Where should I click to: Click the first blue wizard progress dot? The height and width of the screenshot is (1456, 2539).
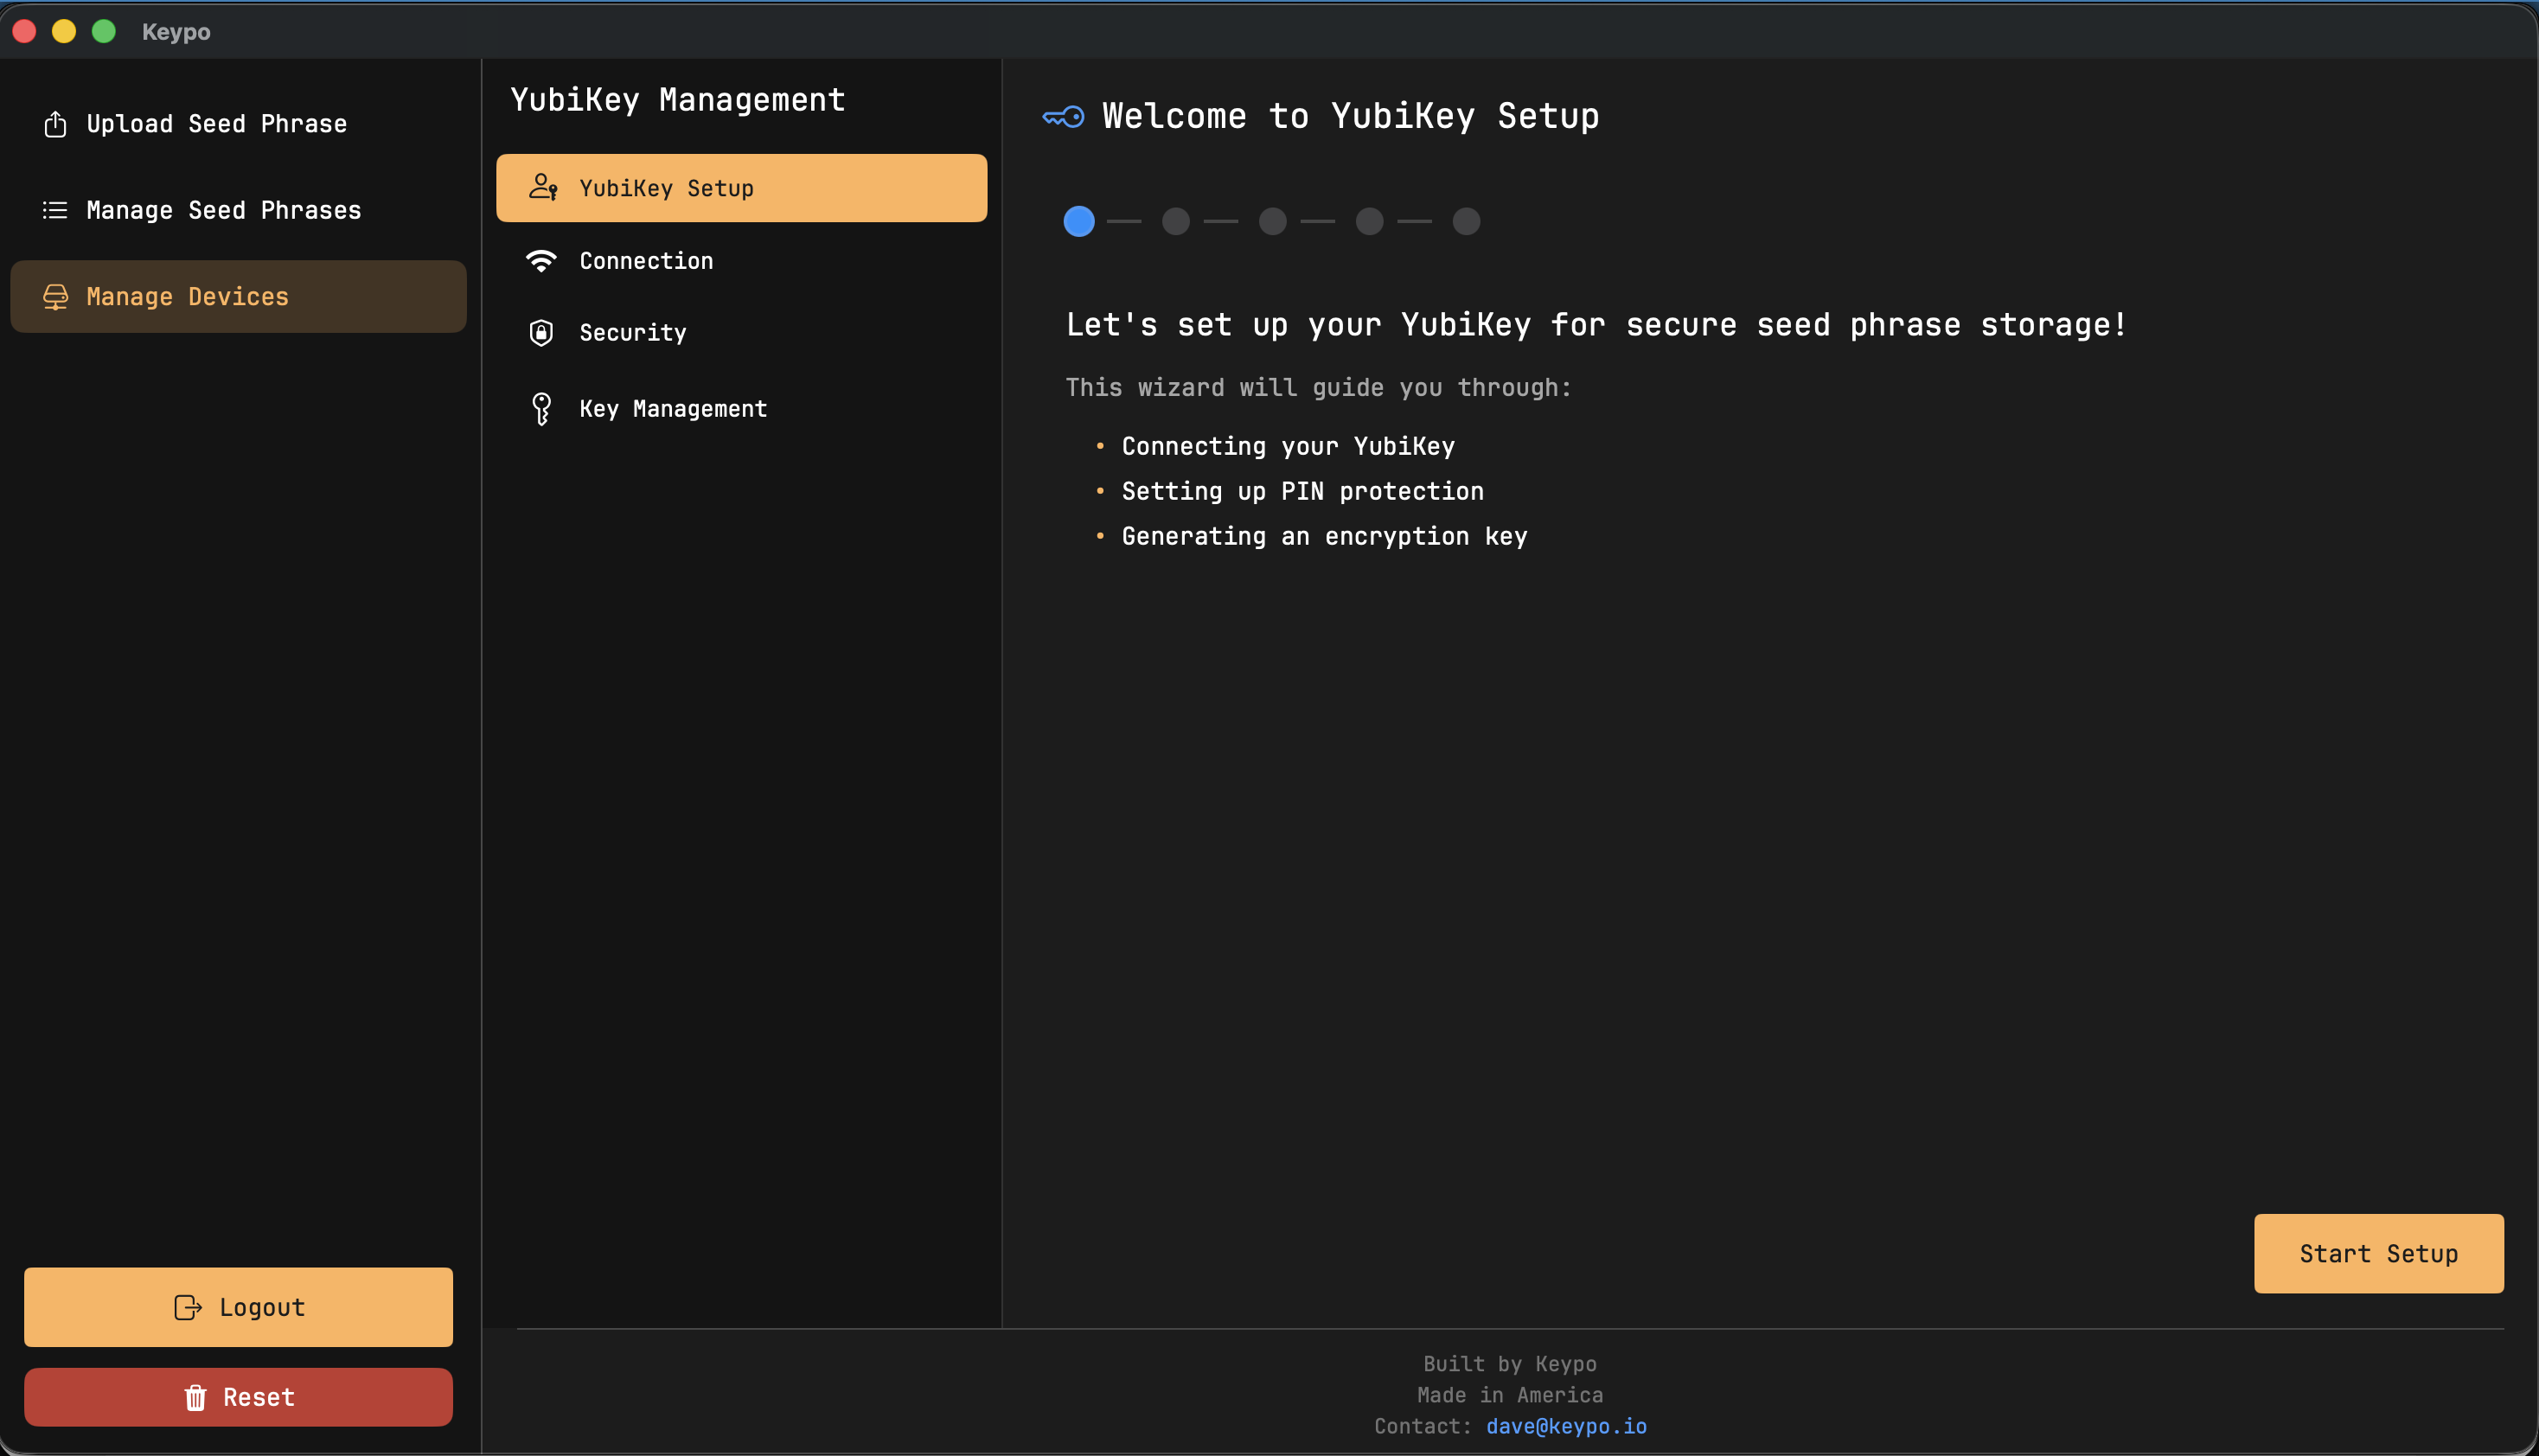tap(1078, 221)
